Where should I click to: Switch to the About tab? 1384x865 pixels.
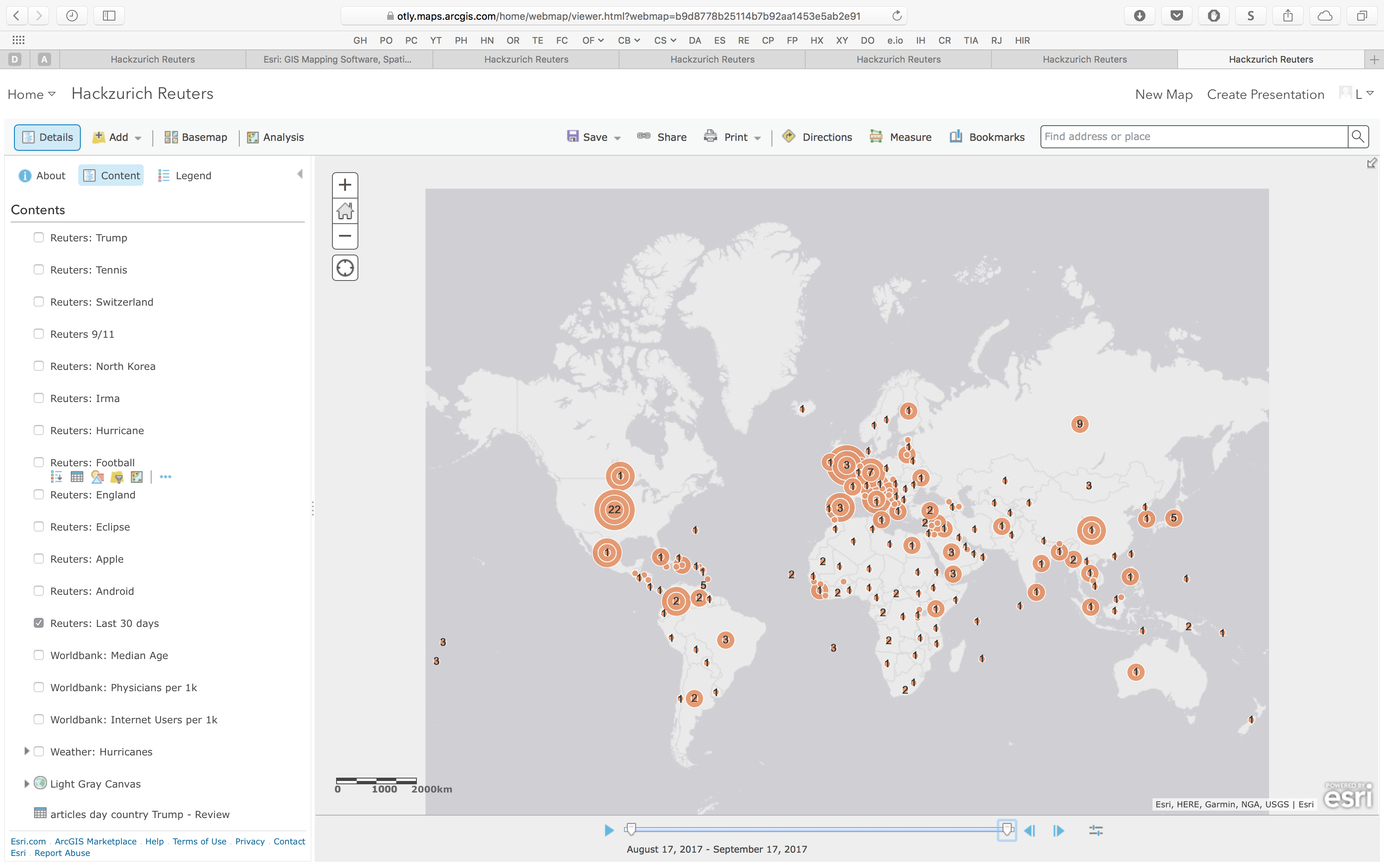point(42,175)
